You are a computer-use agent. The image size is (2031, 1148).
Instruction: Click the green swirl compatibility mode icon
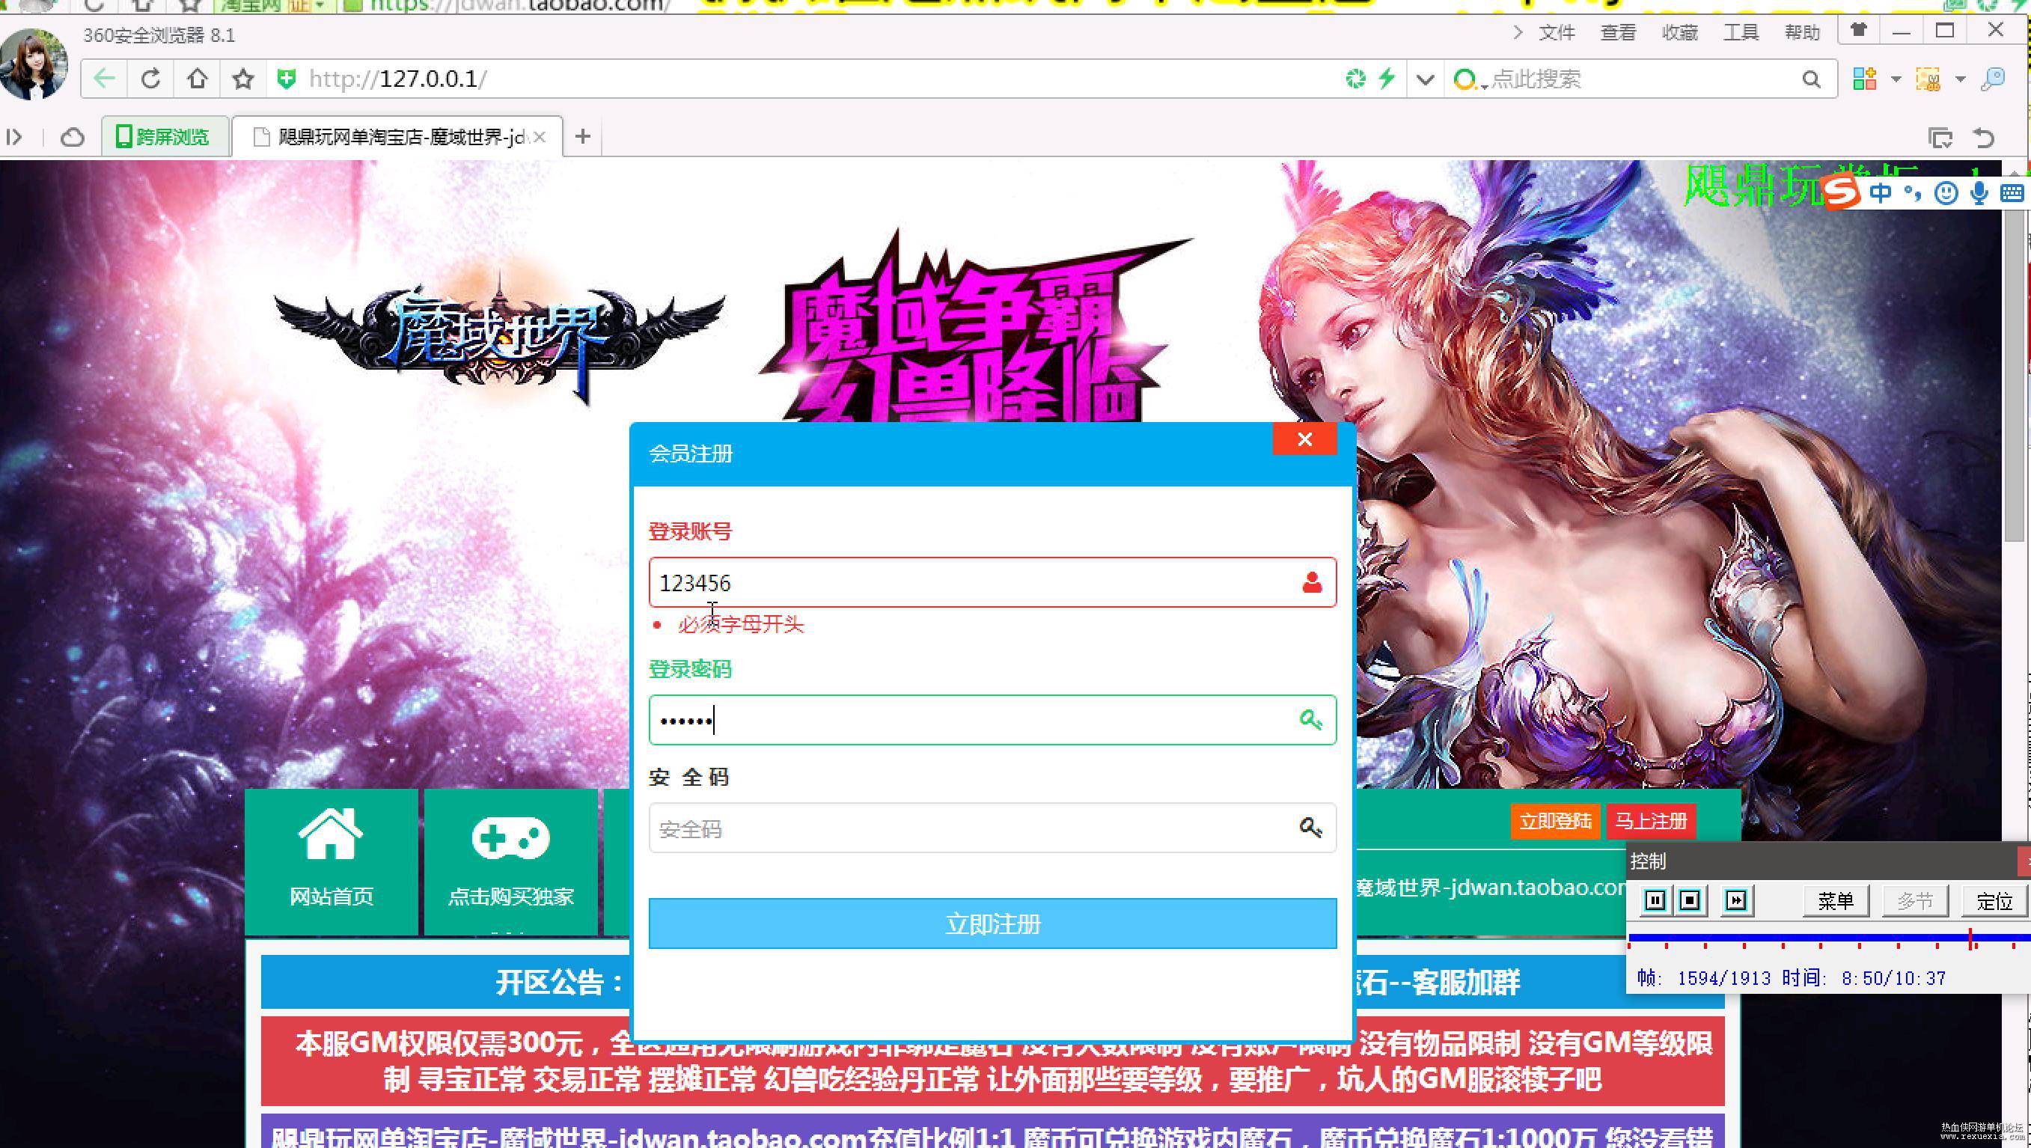pyautogui.click(x=1355, y=79)
